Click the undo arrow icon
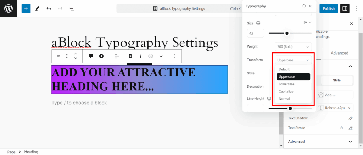The image size is (363, 155). coord(49,8)
